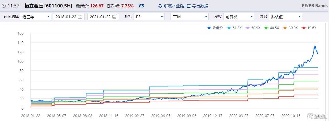This screenshot has height=121, width=329.
Task: Open the 时间选择 近三年 dropdown
Action: [x=36, y=17]
